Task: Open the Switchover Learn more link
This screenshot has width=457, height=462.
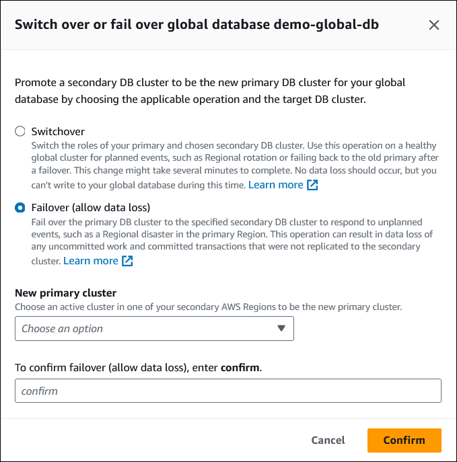Action: pos(275,184)
